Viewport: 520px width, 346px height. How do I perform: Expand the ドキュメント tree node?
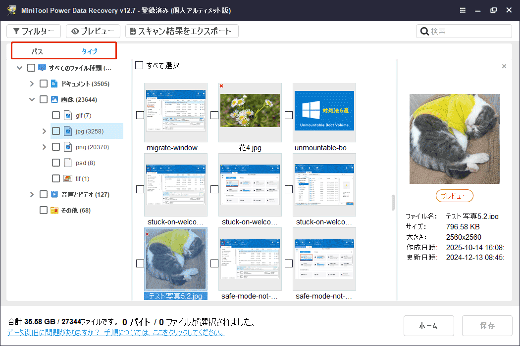pyautogui.click(x=31, y=83)
